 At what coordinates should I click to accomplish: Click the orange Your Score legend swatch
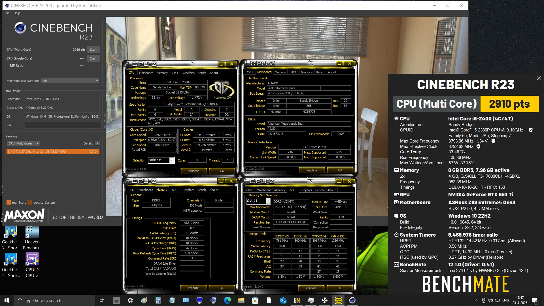click(x=8, y=203)
